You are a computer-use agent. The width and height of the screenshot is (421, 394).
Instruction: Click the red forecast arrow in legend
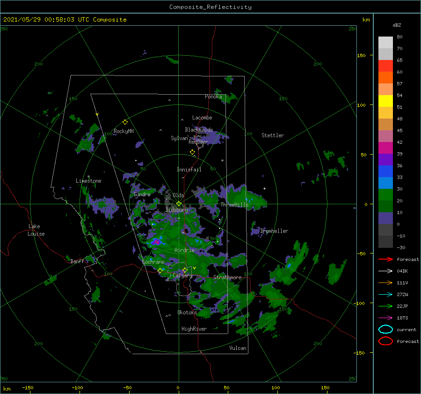coord(385,259)
